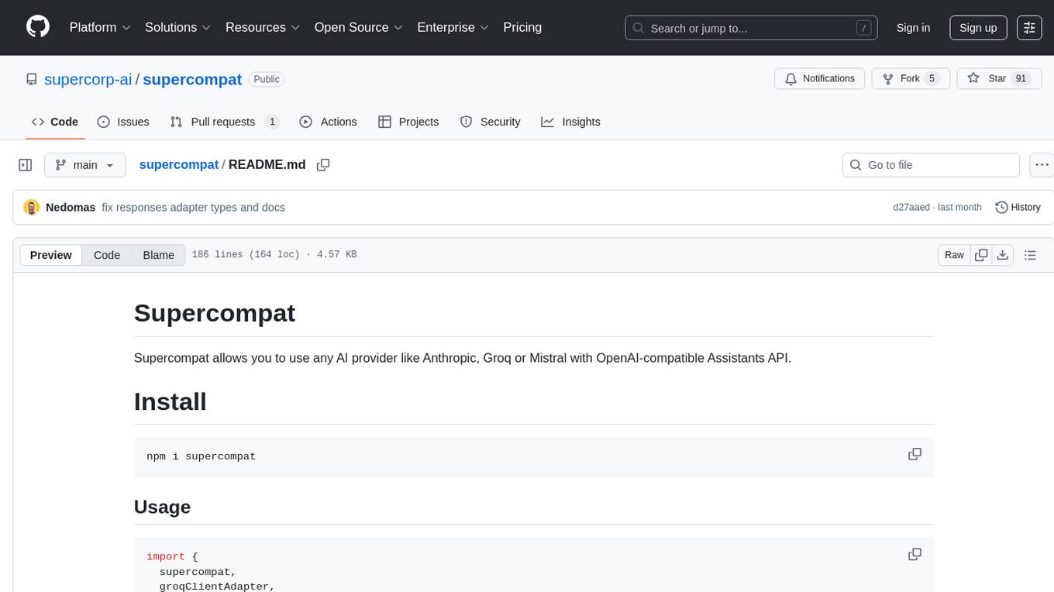This screenshot has width=1054, height=592.
Task: Click 'npm i supercompat' code text
Action: 201,456
